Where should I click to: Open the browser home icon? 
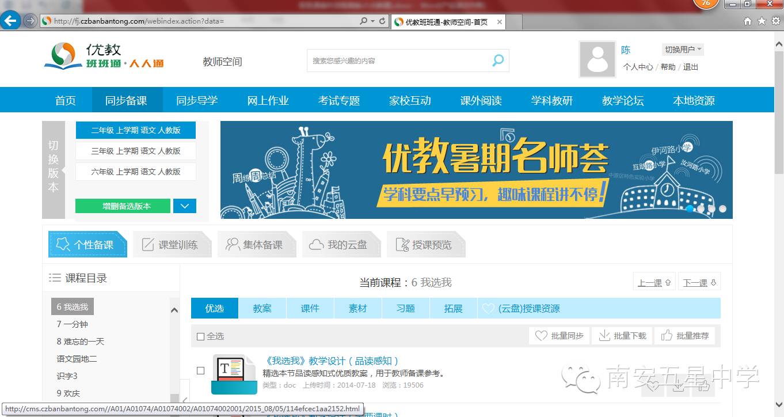pos(748,21)
